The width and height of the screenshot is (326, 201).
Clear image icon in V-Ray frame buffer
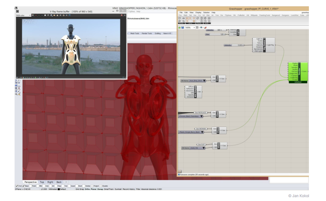(57, 15)
